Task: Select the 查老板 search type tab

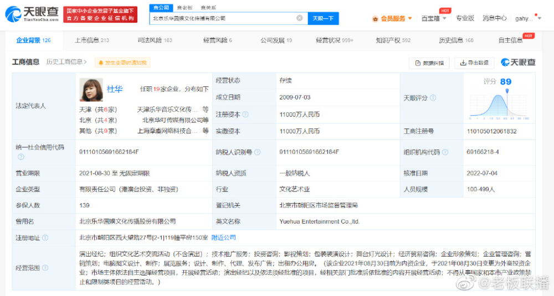Action: coord(185,8)
